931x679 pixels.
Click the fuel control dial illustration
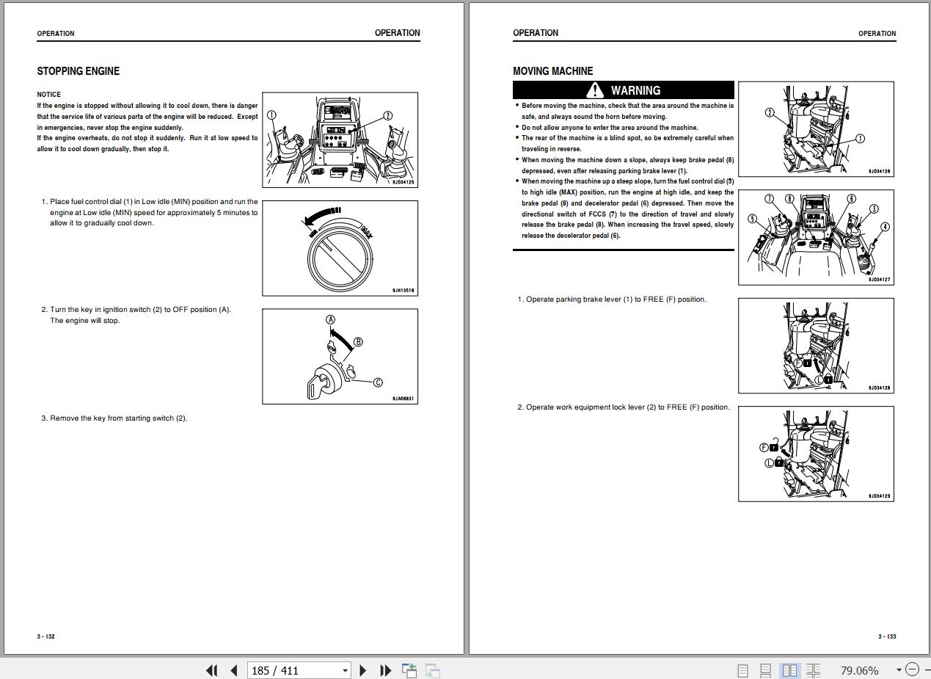(x=340, y=248)
